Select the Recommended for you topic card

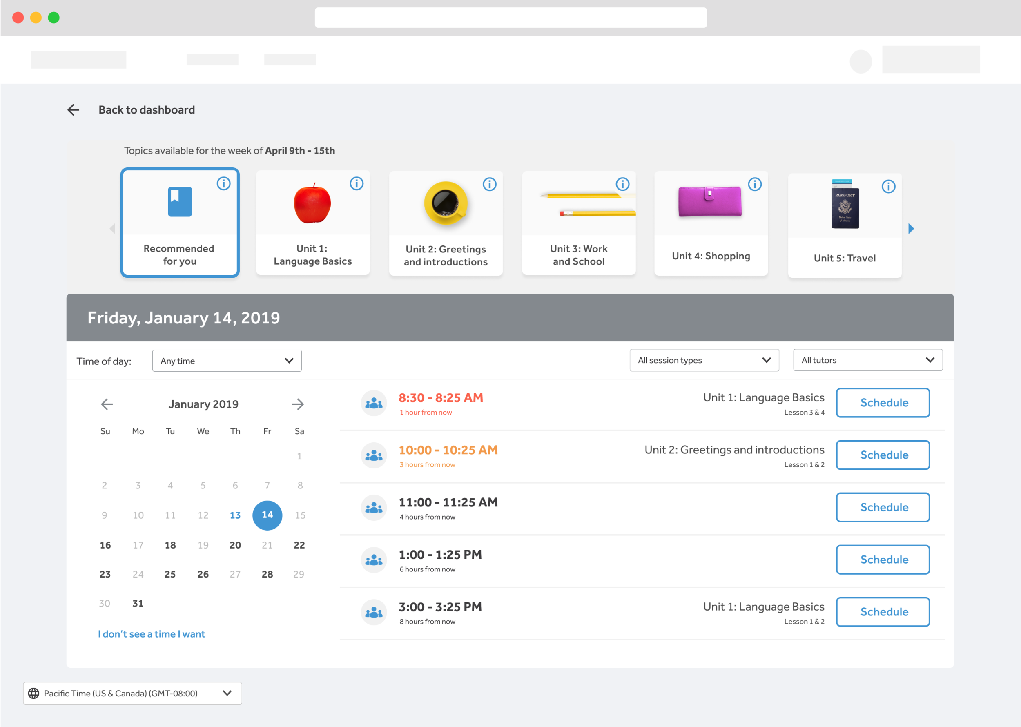click(180, 223)
